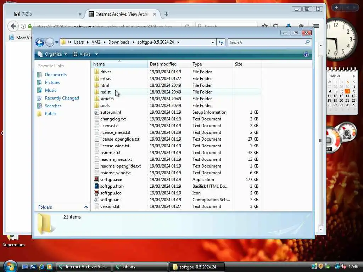Expand breadcrumb arrow after Users
363x272 pixels.
click(x=88, y=42)
